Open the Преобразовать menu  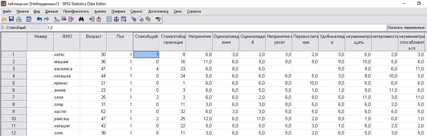pos(76,11)
